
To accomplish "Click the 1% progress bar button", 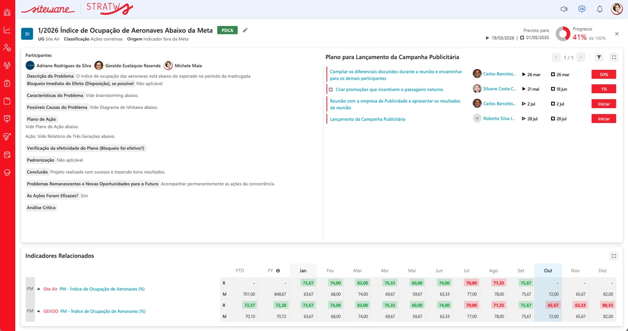I will [604, 89].
